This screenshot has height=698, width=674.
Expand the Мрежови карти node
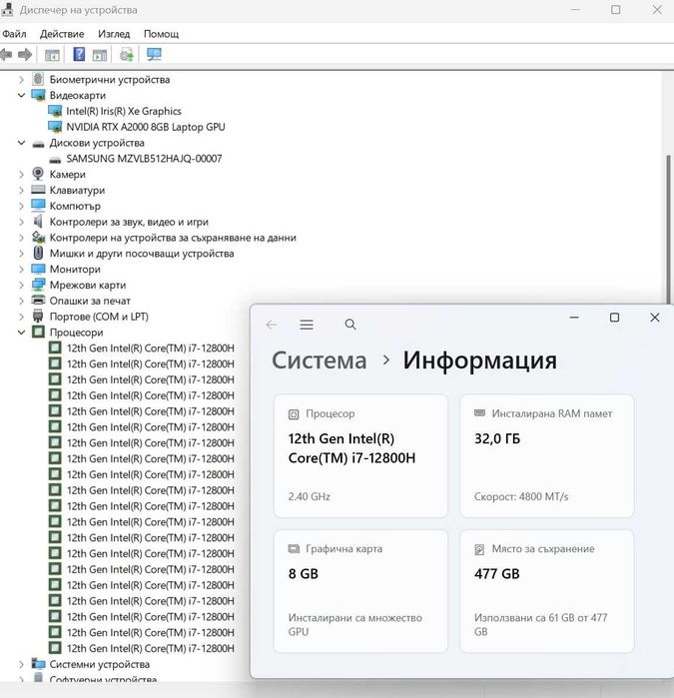[21, 285]
